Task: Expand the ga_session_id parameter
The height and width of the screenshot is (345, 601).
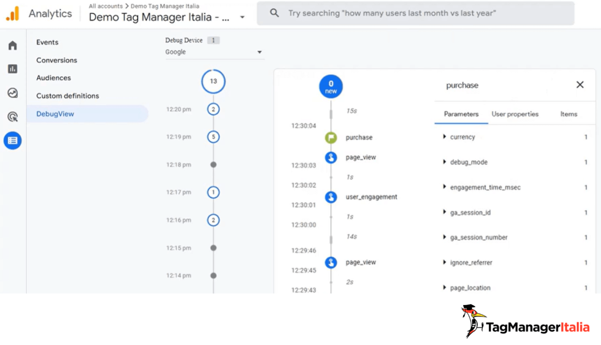Action: (x=445, y=212)
